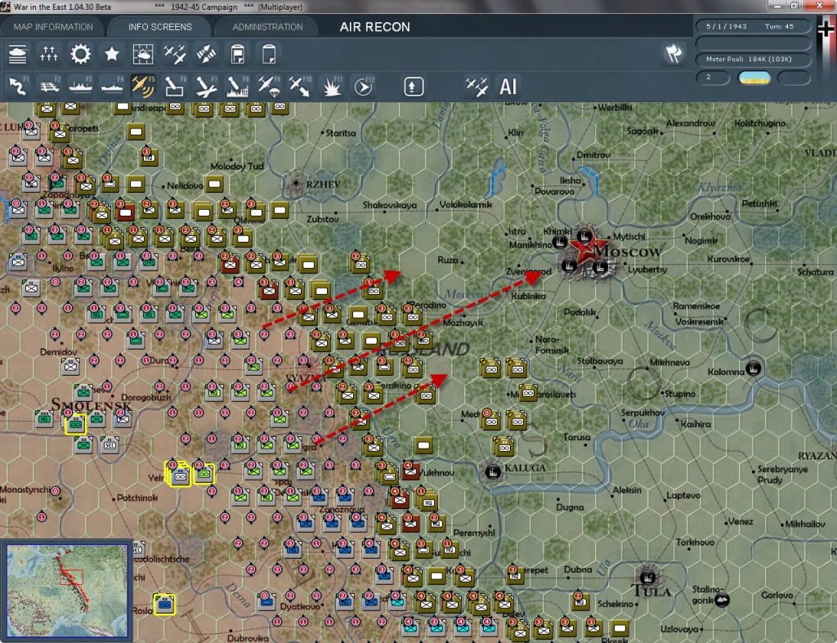Click the F11 explosion battle icon
Image resolution: width=837 pixels, height=643 pixels.
[332, 87]
